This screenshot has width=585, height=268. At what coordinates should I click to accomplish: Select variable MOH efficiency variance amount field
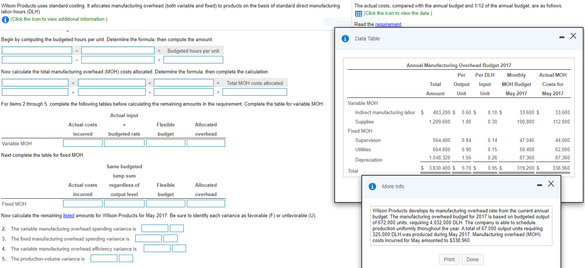(157, 248)
